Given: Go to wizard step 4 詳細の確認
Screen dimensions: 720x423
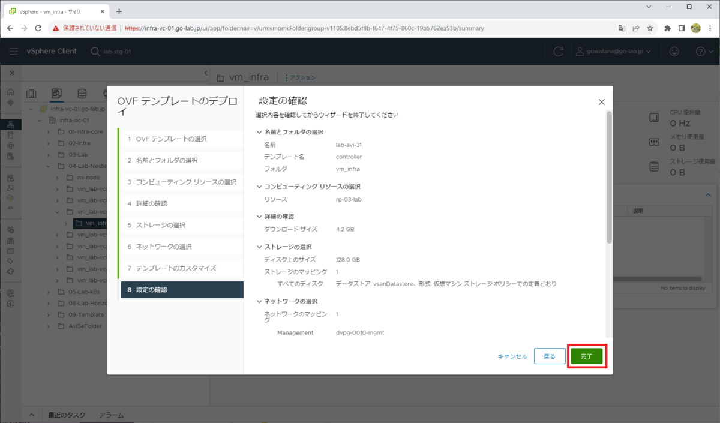Looking at the screenshot, I should coord(181,203).
